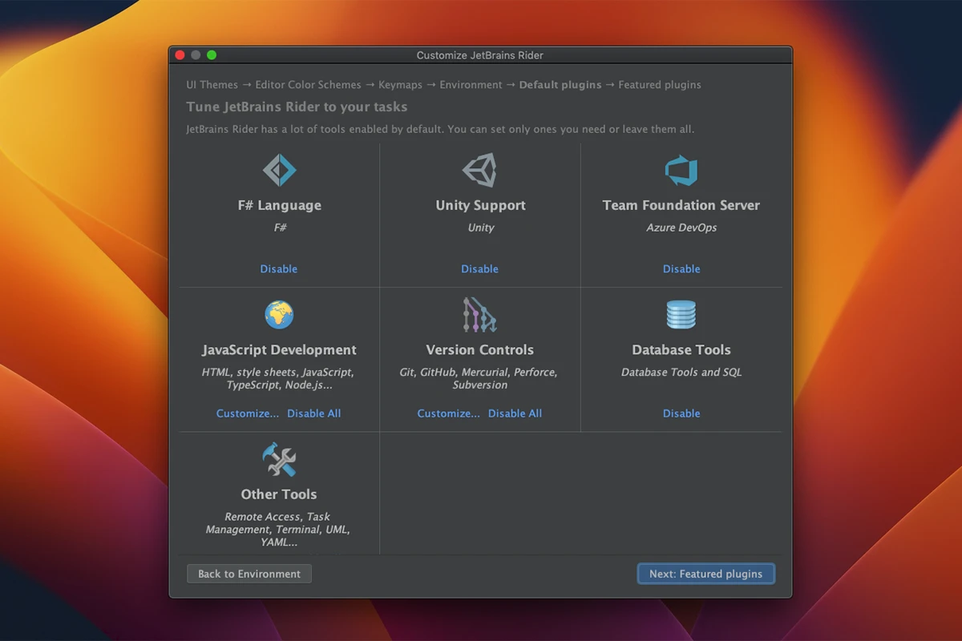Screen dimensions: 962x641
Task: Click the Other Tools wrench icon
Action: (x=279, y=460)
